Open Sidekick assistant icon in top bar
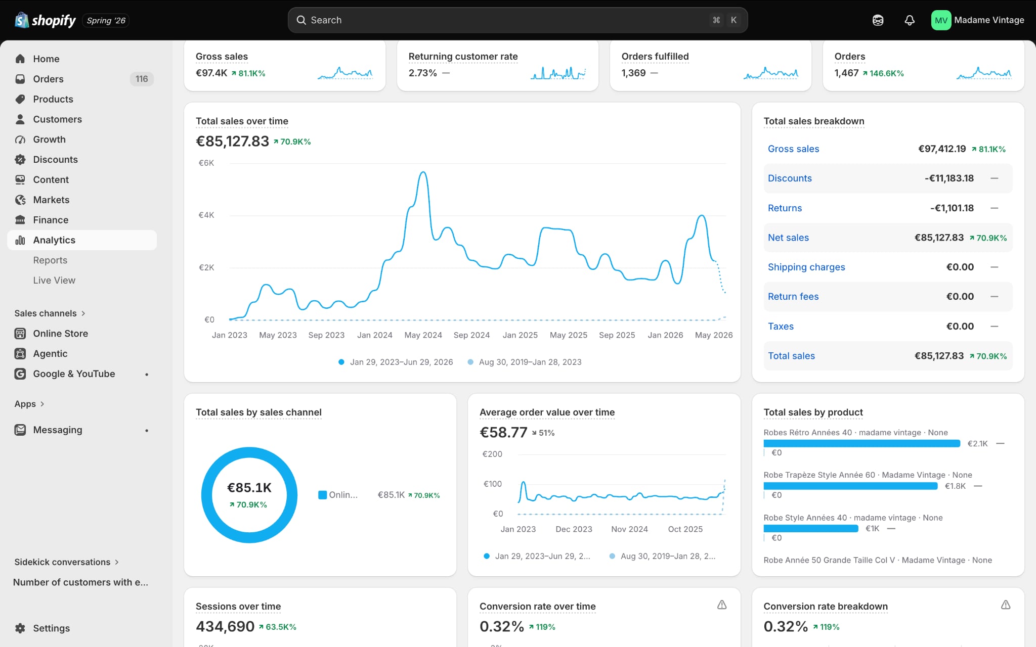Image resolution: width=1036 pixels, height=647 pixels. (878, 20)
